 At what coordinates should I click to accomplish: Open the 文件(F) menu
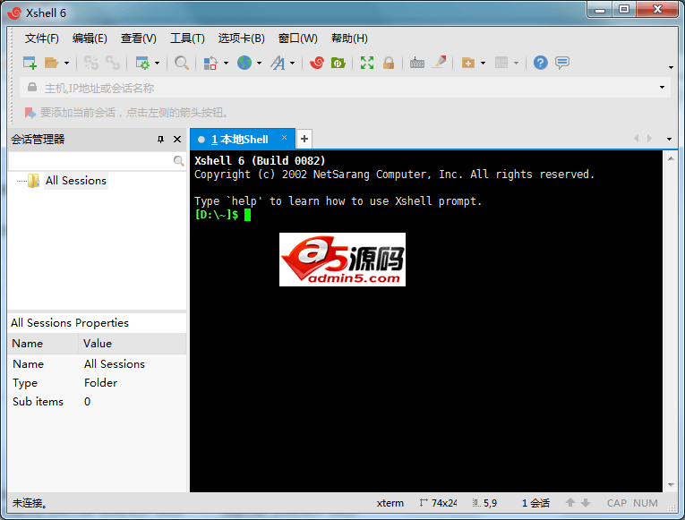42,38
